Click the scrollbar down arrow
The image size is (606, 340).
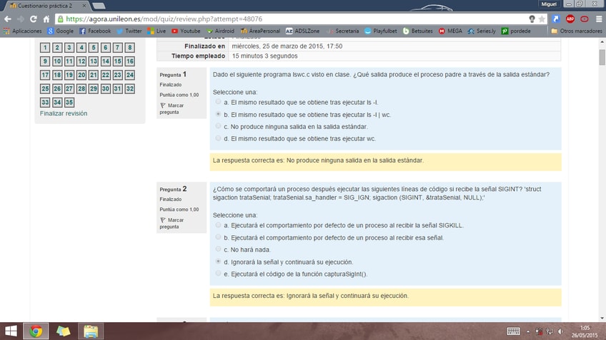coord(602,319)
